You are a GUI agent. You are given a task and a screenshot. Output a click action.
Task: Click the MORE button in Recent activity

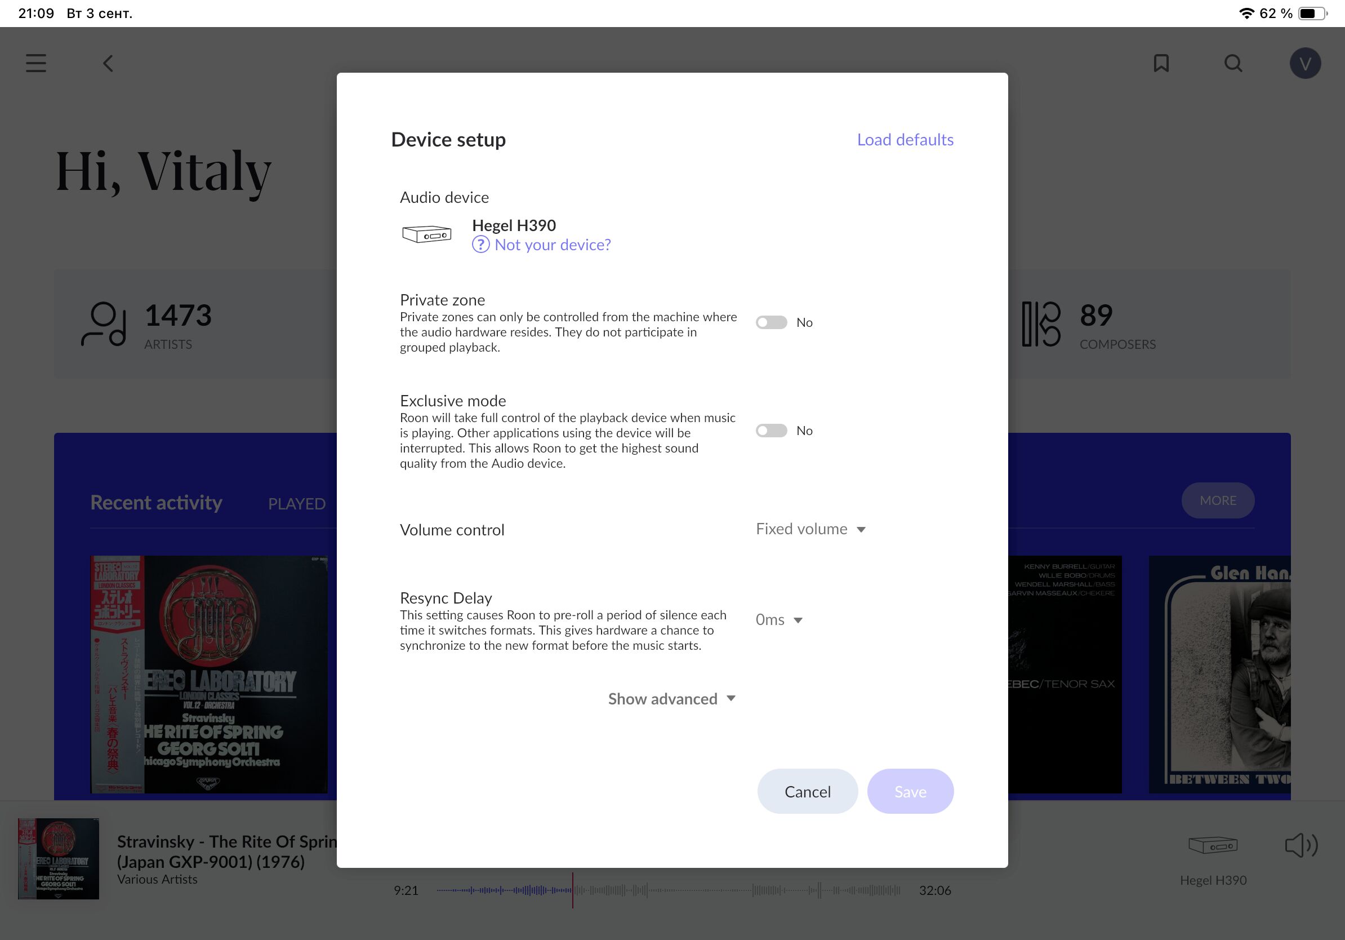(x=1218, y=500)
